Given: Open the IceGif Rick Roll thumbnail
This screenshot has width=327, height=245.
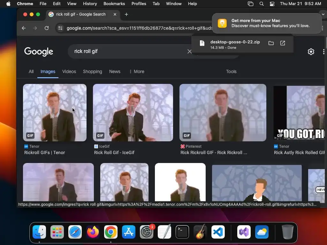Looking at the screenshot, I should pos(133,113).
